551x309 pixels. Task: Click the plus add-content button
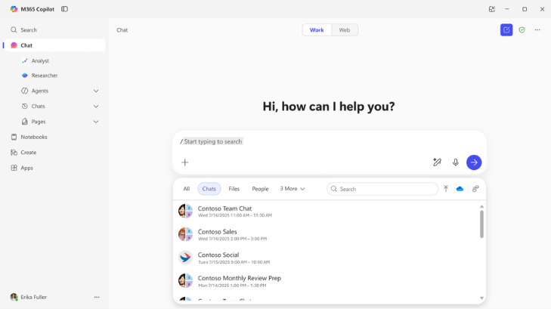tap(185, 162)
